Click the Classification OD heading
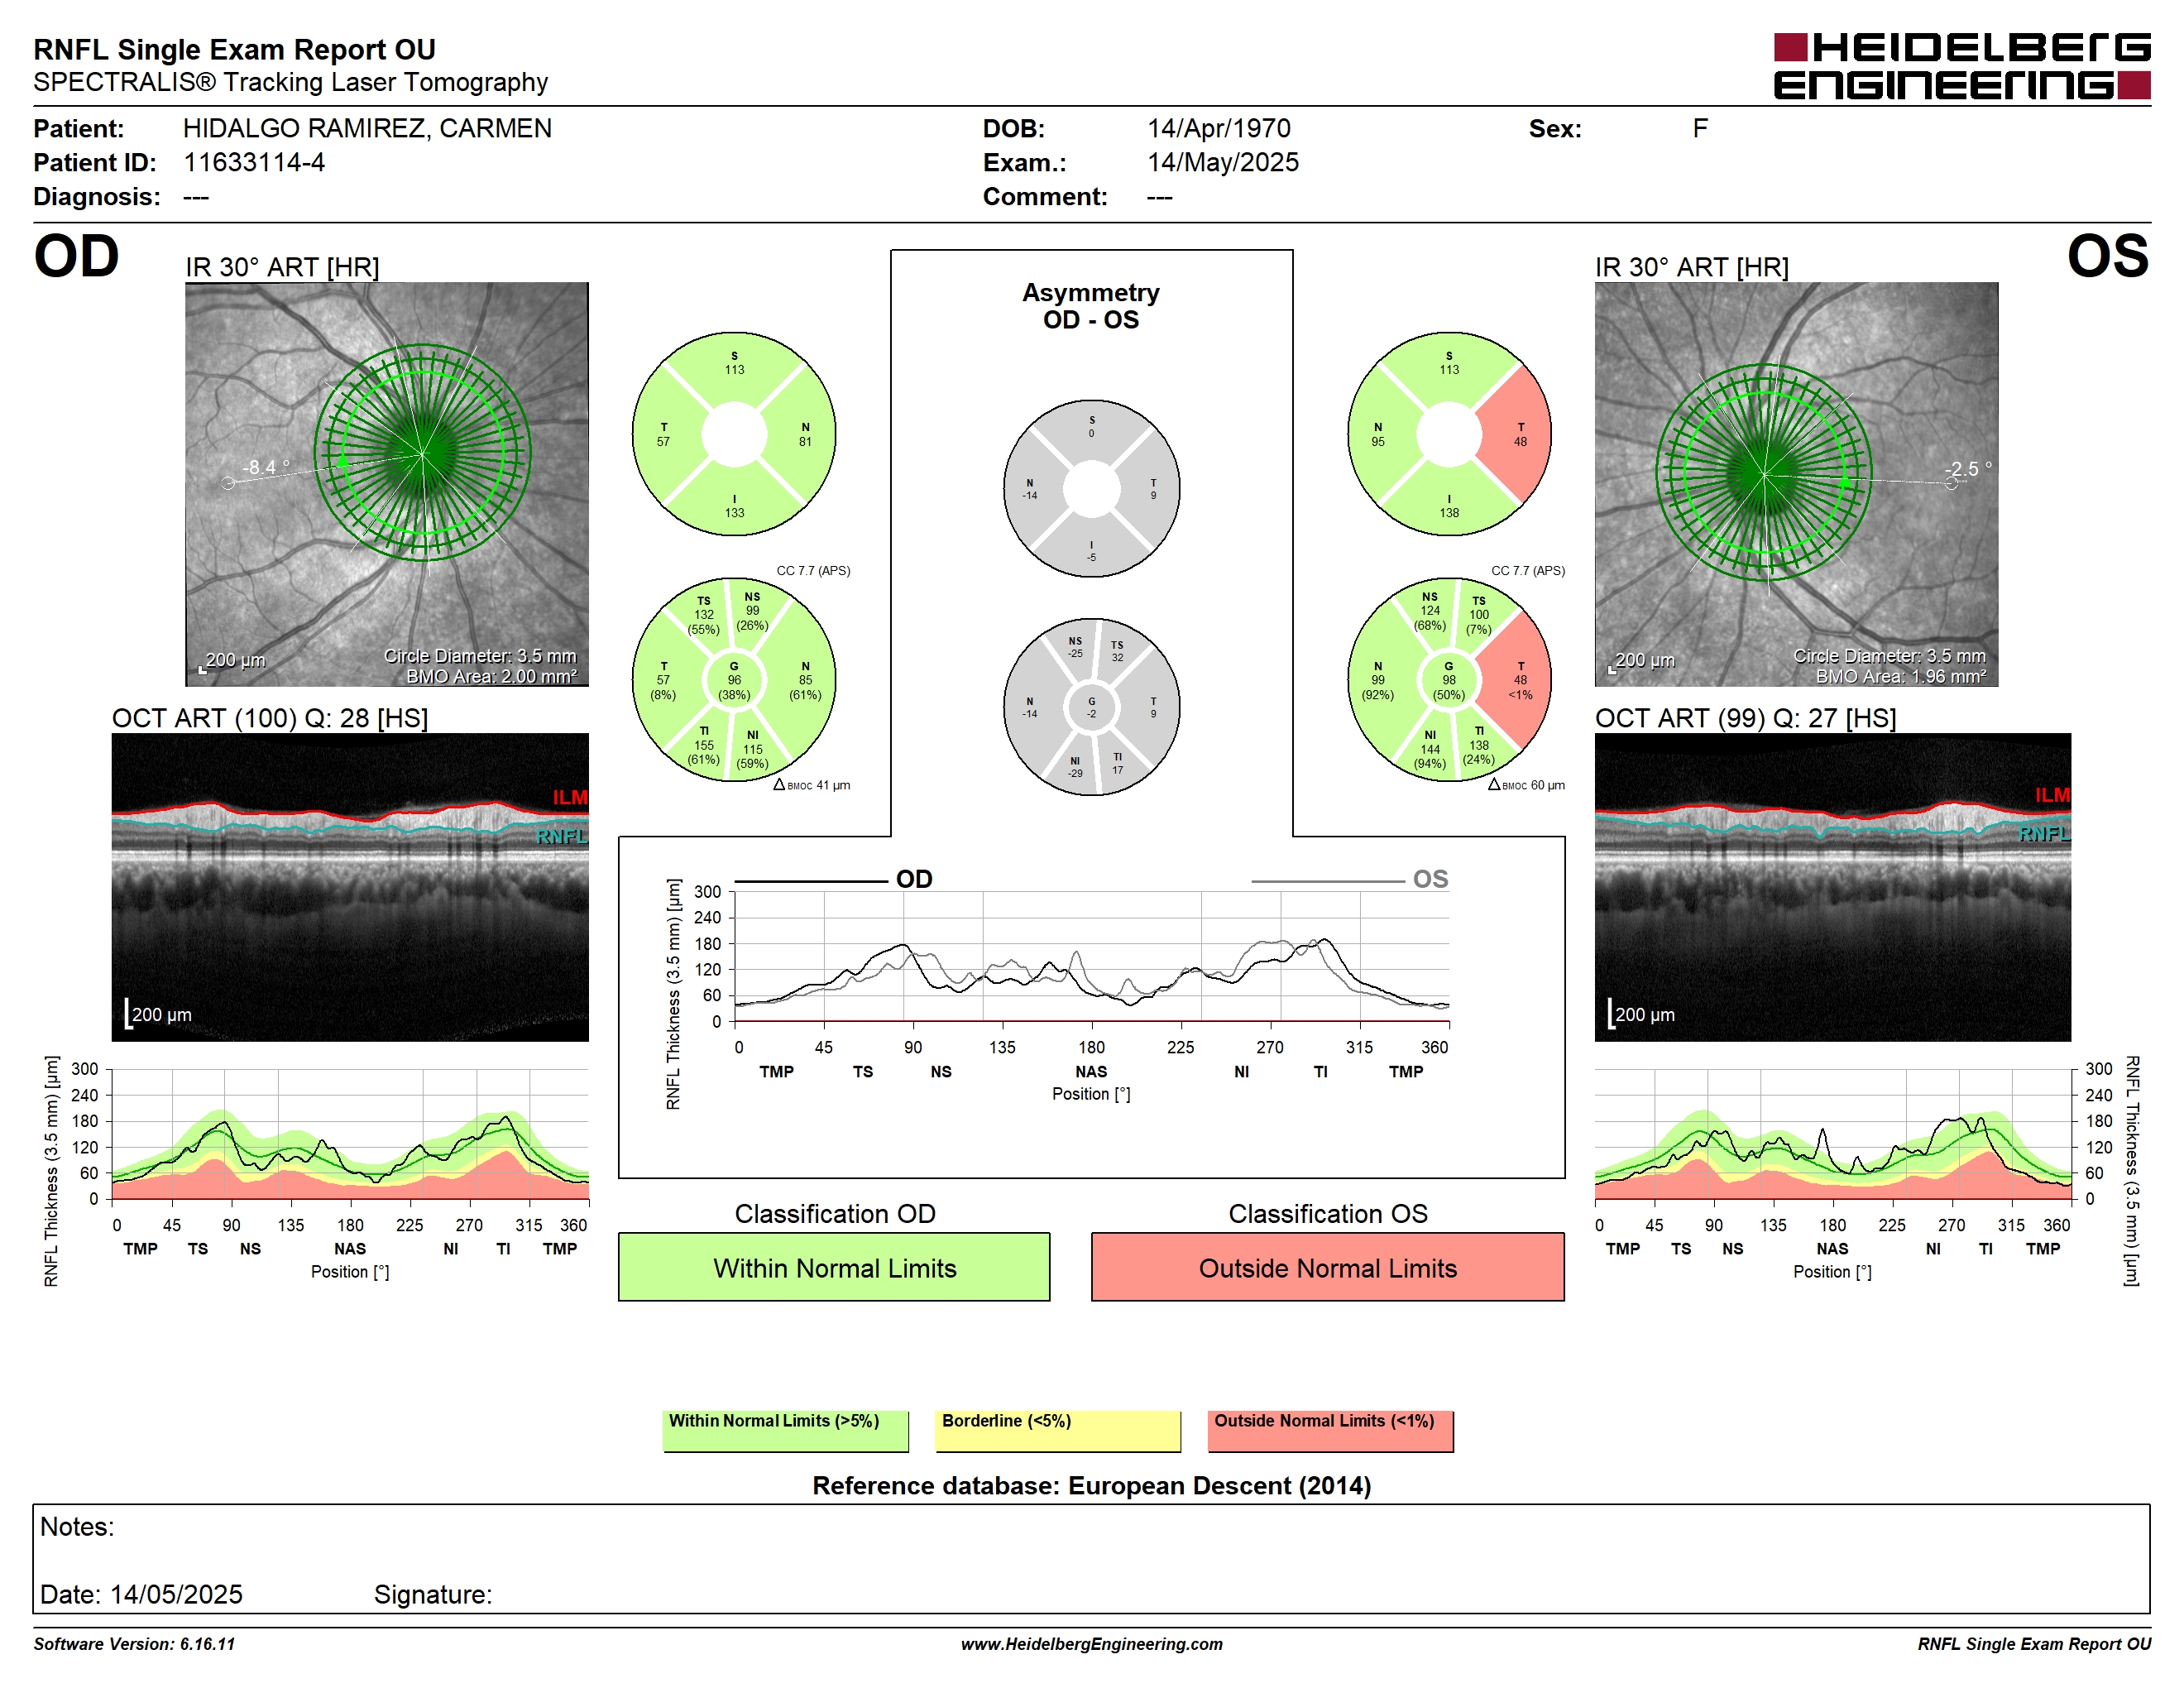The width and height of the screenshot is (2184, 1688). (835, 1214)
